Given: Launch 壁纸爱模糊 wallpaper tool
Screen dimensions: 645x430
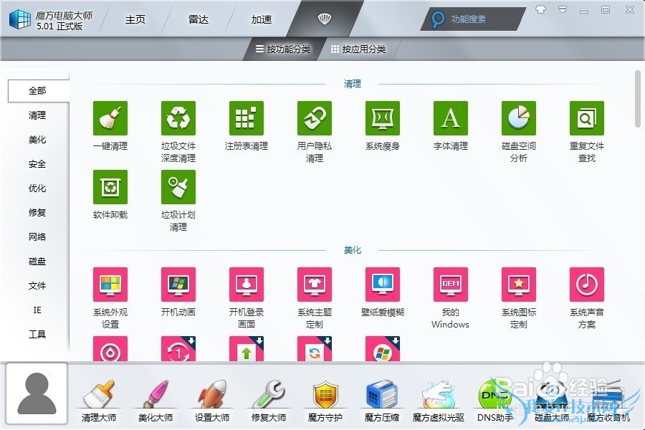Looking at the screenshot, I should pos(383,285).
